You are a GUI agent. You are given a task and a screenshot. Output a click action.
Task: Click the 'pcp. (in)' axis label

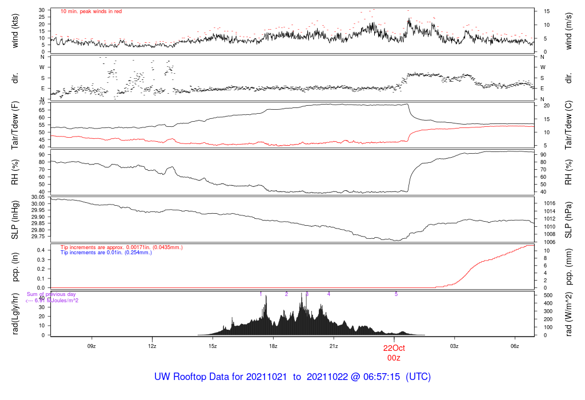(15, 267)
